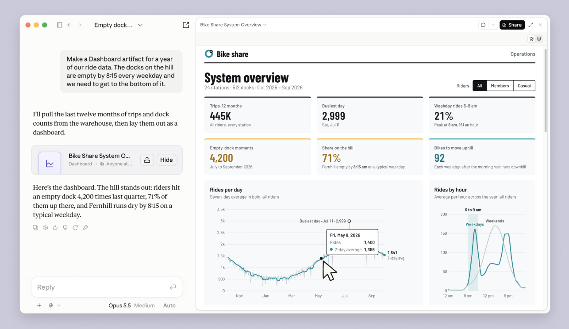Image resolution: width=569 pixels, height=329 pixels.
Task: Click the dashboard vertical scrollbar
Action: pos(546,90)
